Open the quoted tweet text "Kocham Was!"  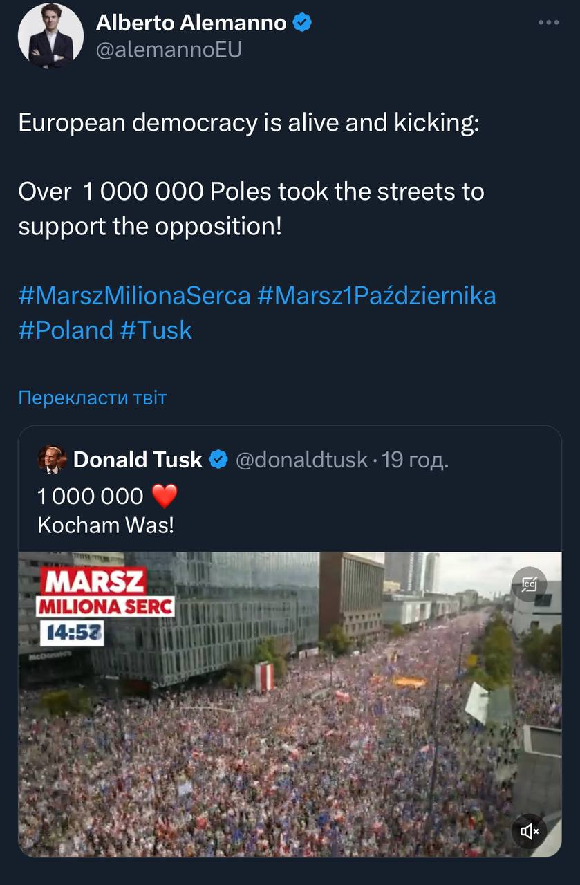click(106, 525)
